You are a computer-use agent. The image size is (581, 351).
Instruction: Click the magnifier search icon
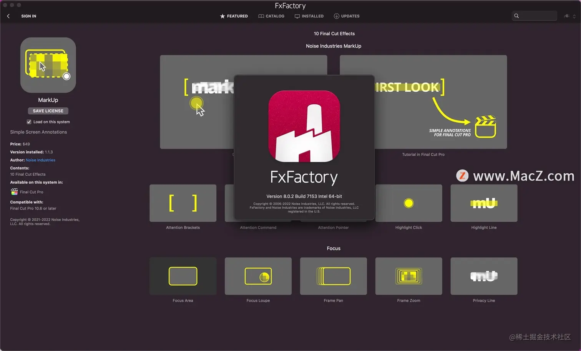point(516,16)
